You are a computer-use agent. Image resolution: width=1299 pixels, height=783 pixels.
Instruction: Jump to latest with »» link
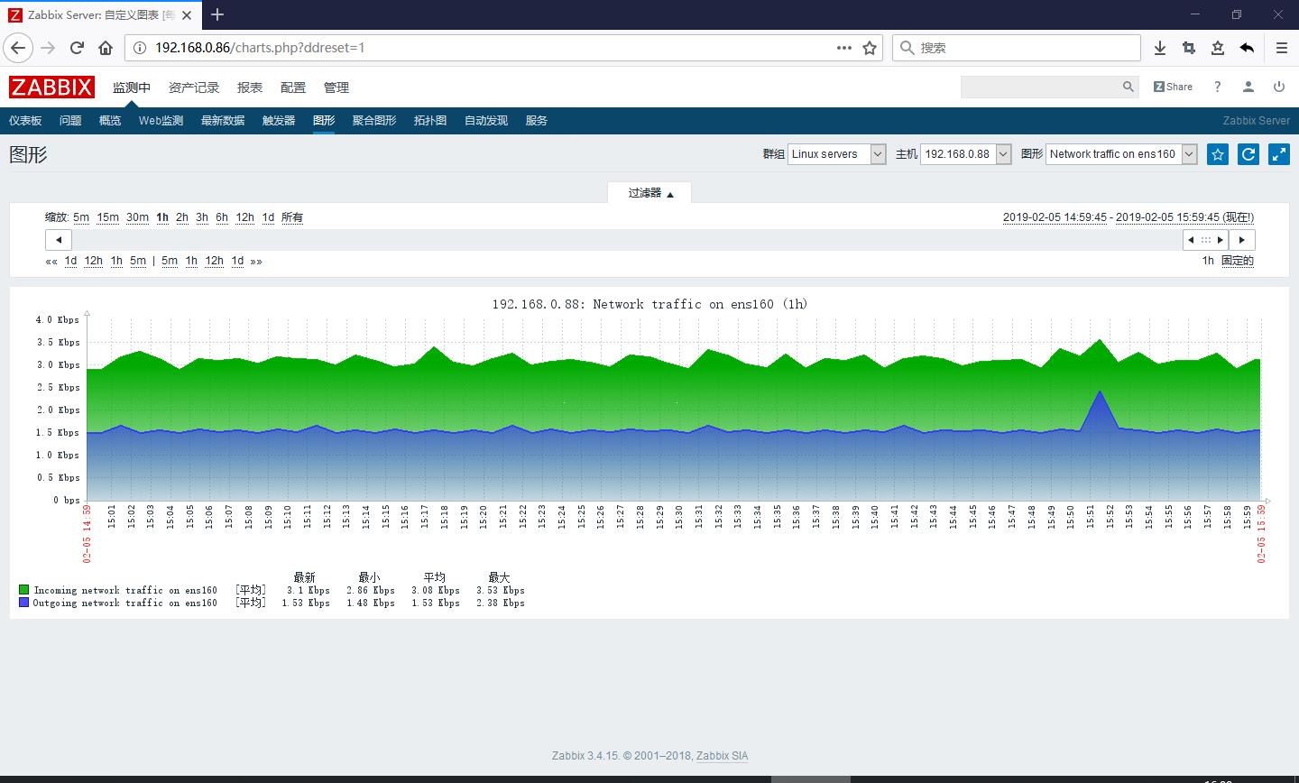pos(256,261)
